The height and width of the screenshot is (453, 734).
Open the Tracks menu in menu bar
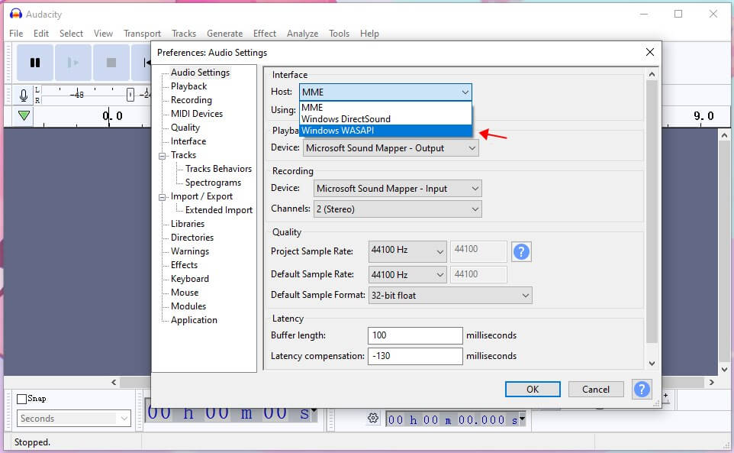184,34
